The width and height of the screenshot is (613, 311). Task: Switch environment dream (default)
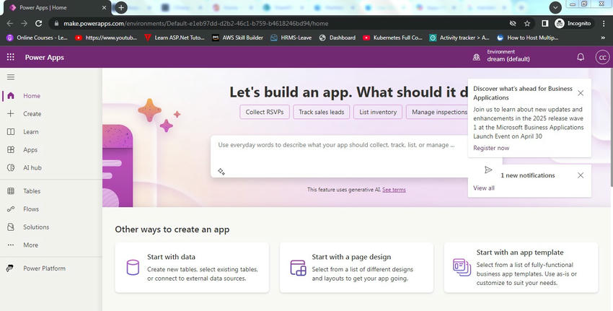(x=508, y=59)
